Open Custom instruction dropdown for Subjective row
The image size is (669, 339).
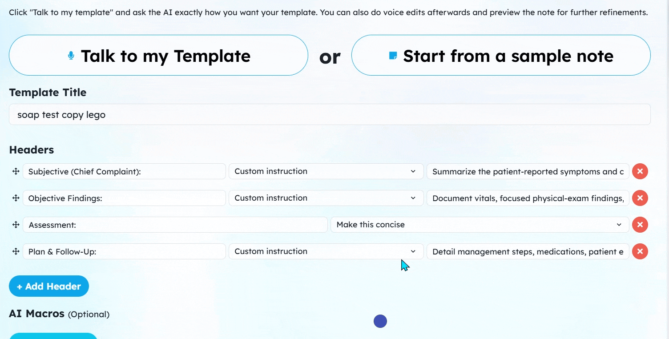[326, 171]
